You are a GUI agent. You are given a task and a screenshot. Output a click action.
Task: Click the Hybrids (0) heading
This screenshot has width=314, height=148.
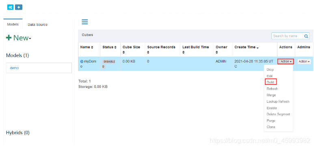coord(18,133)
